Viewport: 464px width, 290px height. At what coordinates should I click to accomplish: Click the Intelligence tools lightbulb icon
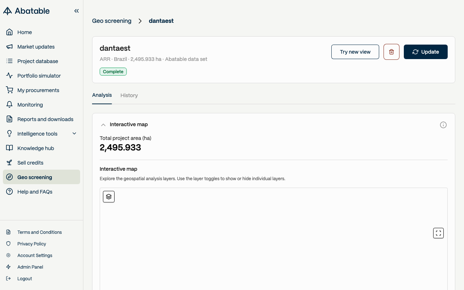pyautogui.click(x=9, y=134)
